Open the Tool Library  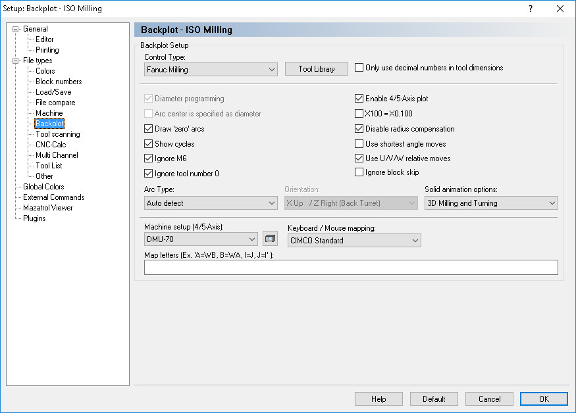click(316, 68)
